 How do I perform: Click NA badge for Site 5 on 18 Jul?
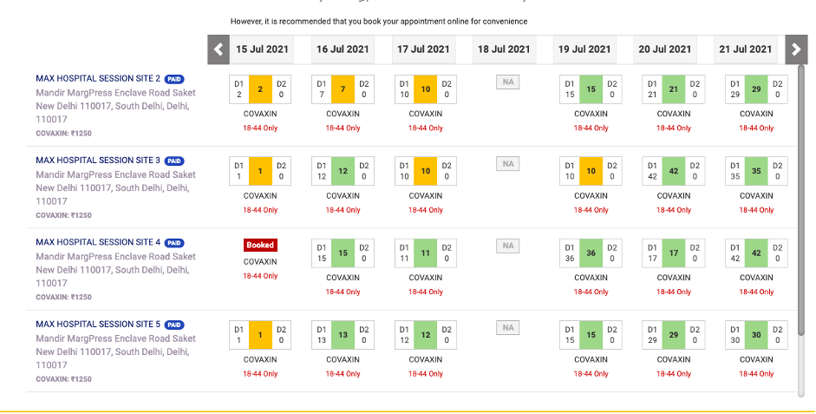pos(508,328)
